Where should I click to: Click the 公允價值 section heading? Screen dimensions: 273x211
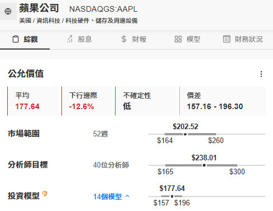click(x=26, y=73)
